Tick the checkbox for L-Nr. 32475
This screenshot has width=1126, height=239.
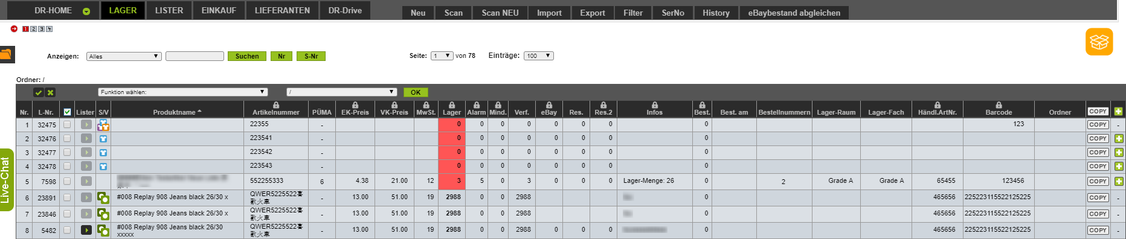pyautogui.click(x=67, y=124)
